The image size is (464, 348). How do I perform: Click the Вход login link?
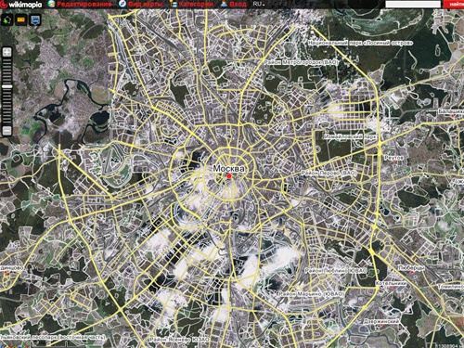[x=238, y=4]
